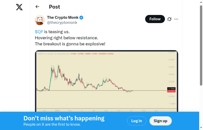This screenshot has width=203, height=130.
Task: Click the "Don't miss what's happening" banner text
Action: tap(64, 118)
